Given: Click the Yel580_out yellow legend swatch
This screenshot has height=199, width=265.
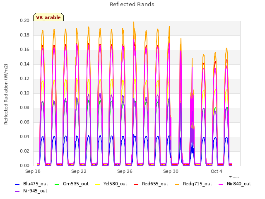Looking at the screenshot, I should (98, 184).
